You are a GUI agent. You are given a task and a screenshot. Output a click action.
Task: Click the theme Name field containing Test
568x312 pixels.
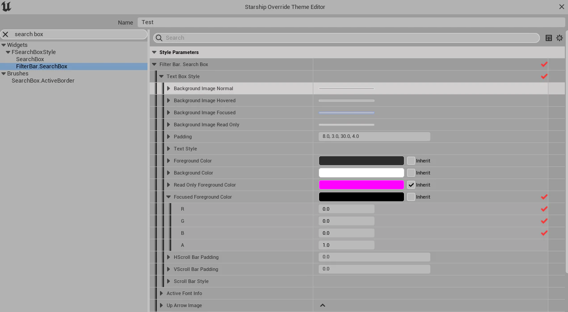[351, 22]
